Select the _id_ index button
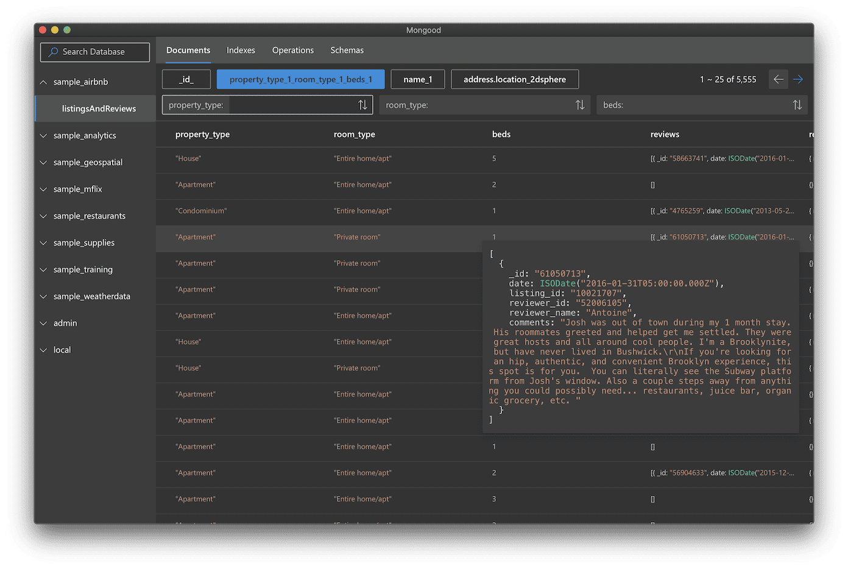Image resolution: width=848 pixels, height=569 pixels. coord(186,79)
